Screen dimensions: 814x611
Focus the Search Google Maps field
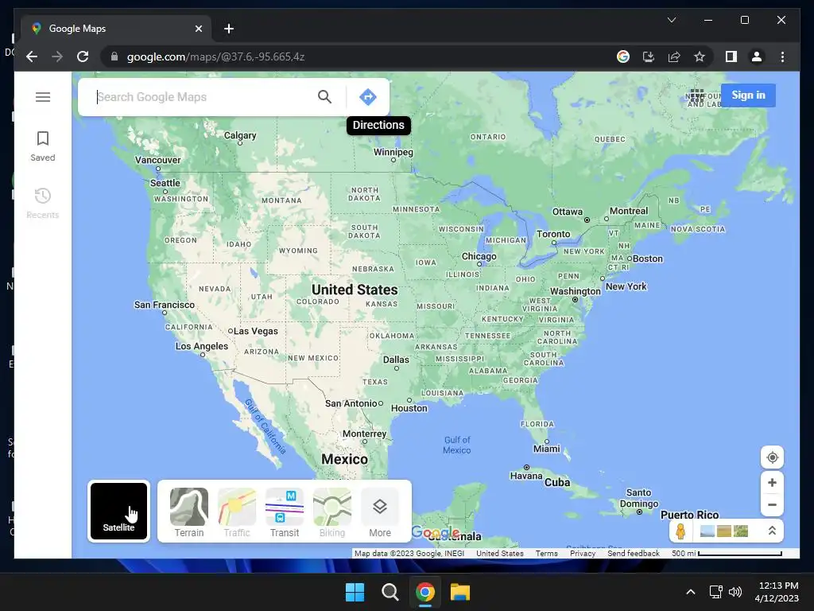(203, 96)
